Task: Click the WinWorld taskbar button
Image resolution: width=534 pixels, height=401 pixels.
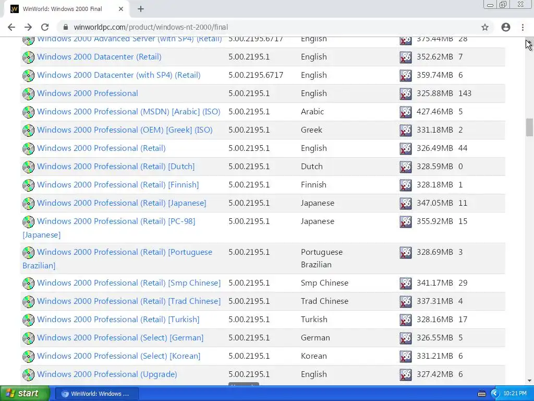Action: 96,394
